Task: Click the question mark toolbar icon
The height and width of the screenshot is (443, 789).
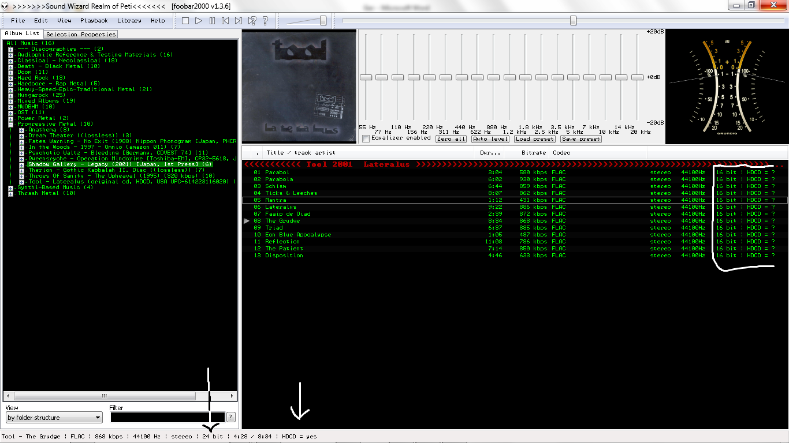Action: click(x=265, y=21)
